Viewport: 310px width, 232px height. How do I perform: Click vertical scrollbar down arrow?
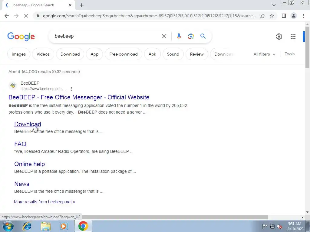(307, 212)
